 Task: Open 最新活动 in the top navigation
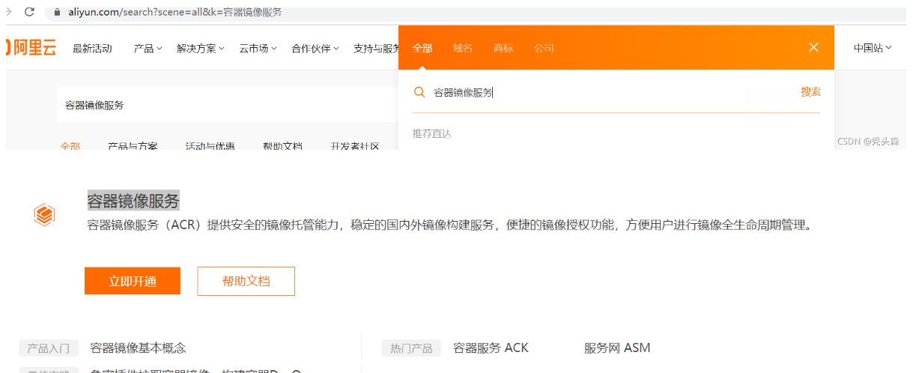[x=92, y=48]
